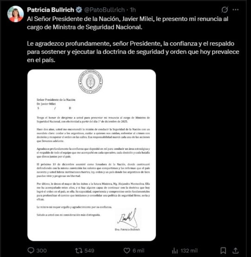Open the attached resignation letter image
Screen dimensions: 251x257
(91, 155)
